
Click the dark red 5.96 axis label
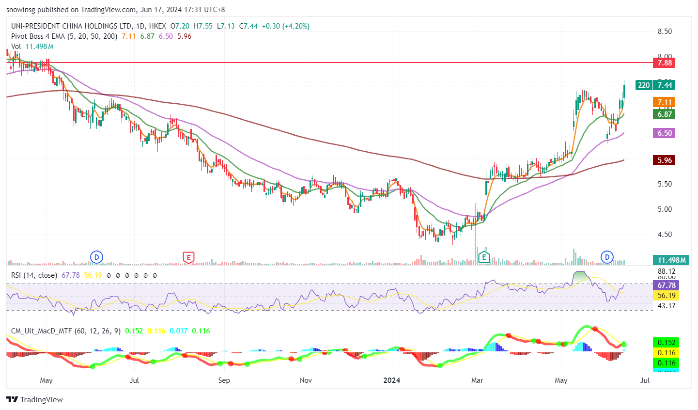(664, 160)
